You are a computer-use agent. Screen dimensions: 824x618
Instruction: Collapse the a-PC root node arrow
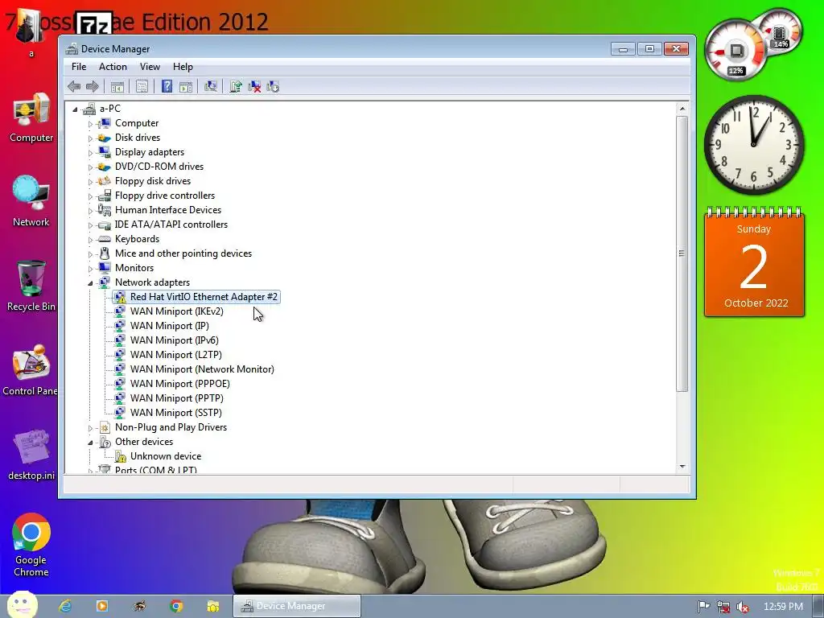75,109
